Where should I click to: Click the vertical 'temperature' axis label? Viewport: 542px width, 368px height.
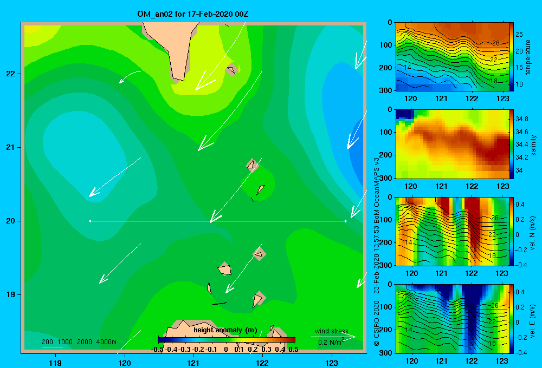[x=528, y=57]
